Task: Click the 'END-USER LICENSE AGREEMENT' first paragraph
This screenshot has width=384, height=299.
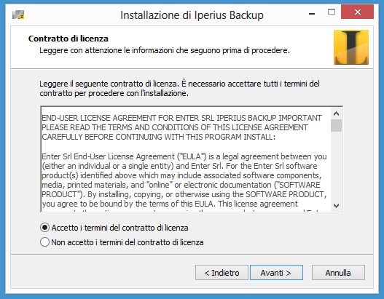Action: coord(181,127)
